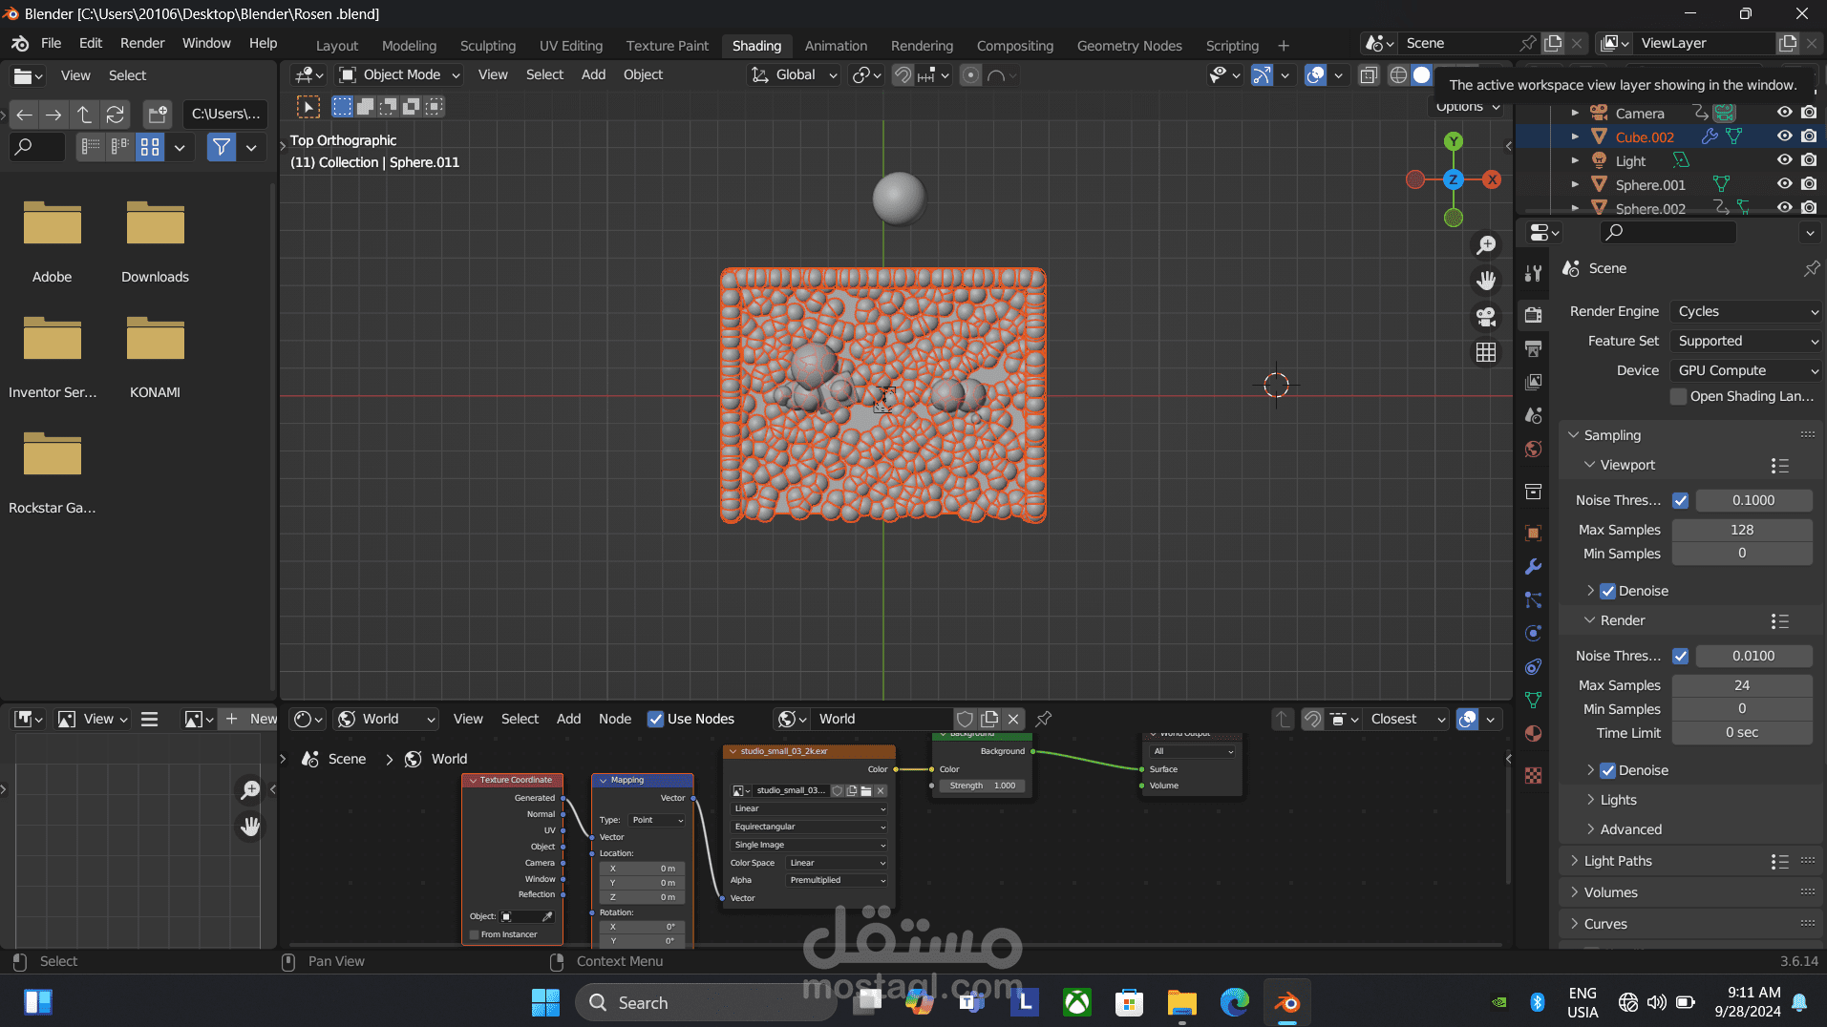Open the Tool properties tab

point(1533,273)
